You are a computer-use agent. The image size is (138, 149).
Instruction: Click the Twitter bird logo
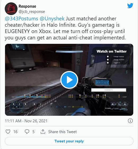(130, 6)
